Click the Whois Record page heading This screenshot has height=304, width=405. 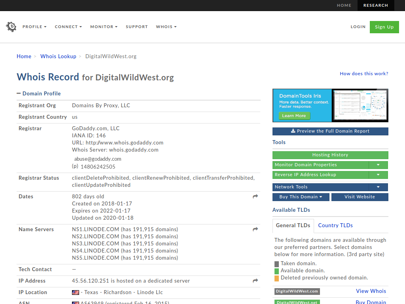click(x=95, y=77)
